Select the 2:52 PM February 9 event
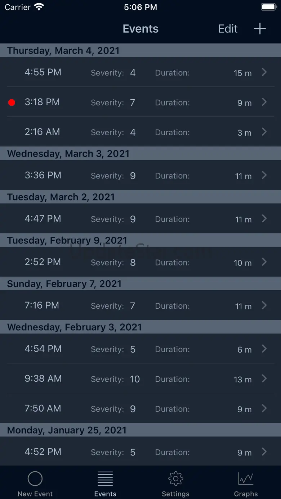 click(140, 262)
